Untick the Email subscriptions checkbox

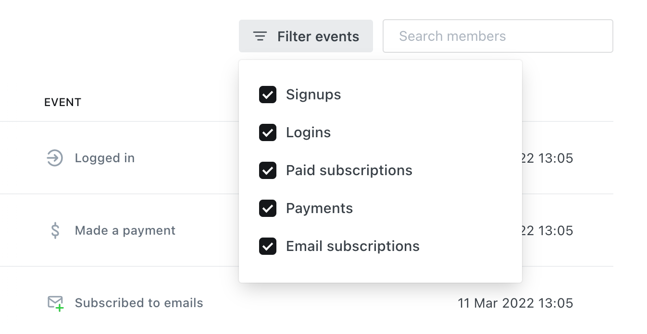[268, 246]
